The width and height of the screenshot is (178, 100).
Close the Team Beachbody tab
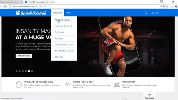[x=21, y=2]
